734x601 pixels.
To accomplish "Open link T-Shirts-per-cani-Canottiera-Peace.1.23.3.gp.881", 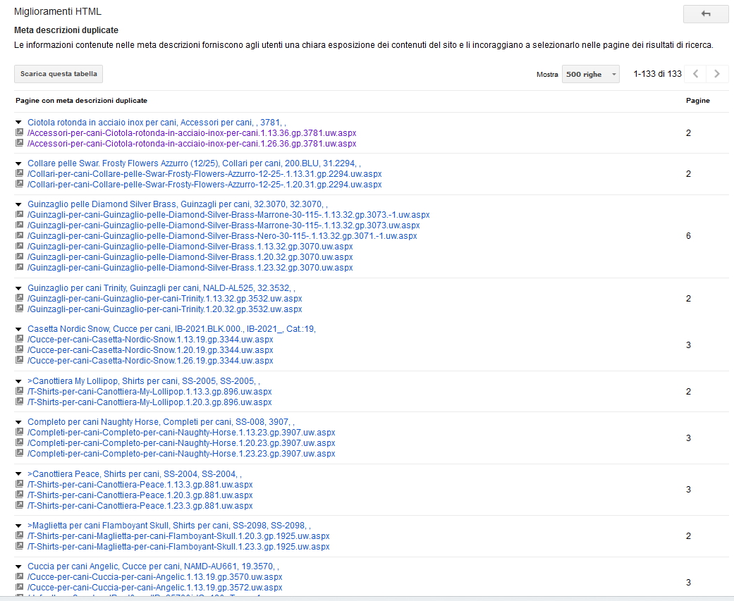I will [140, 506].
